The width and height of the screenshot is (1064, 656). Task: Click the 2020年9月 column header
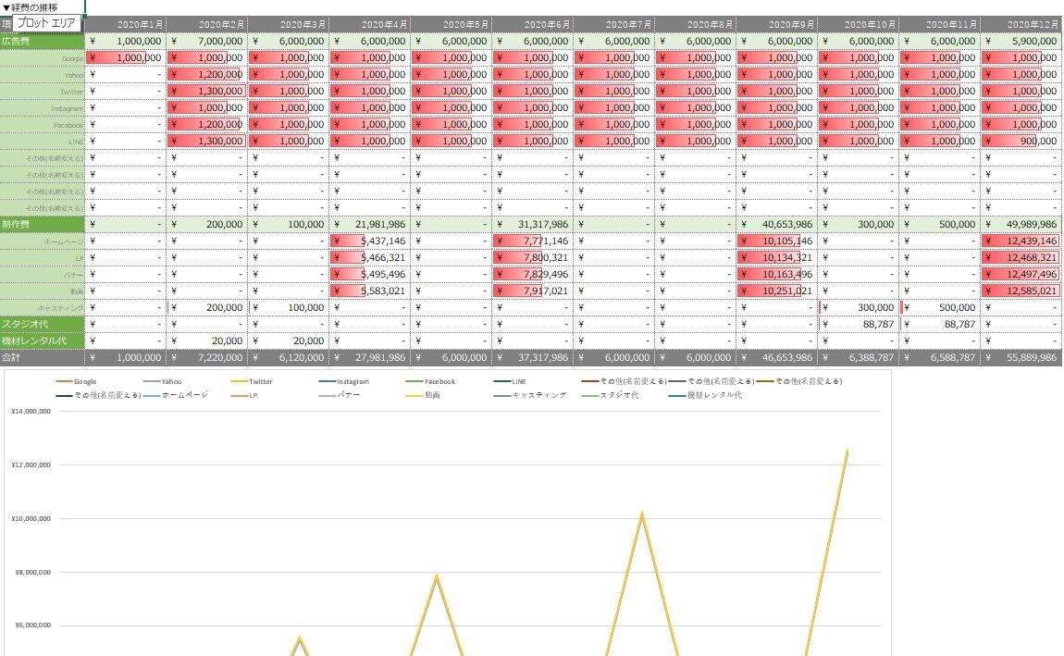click(777, 24)
